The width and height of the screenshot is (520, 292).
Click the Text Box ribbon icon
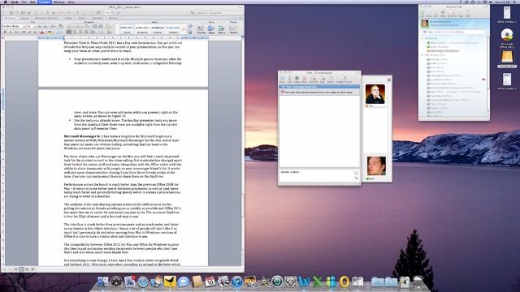coord(201,29)
